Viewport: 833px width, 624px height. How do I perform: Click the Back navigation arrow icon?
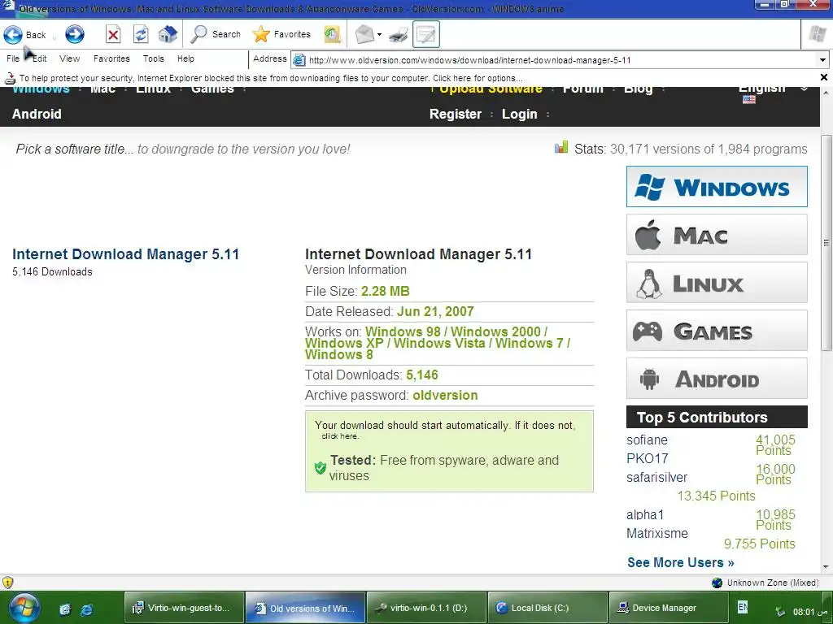(x=13, y=34)
